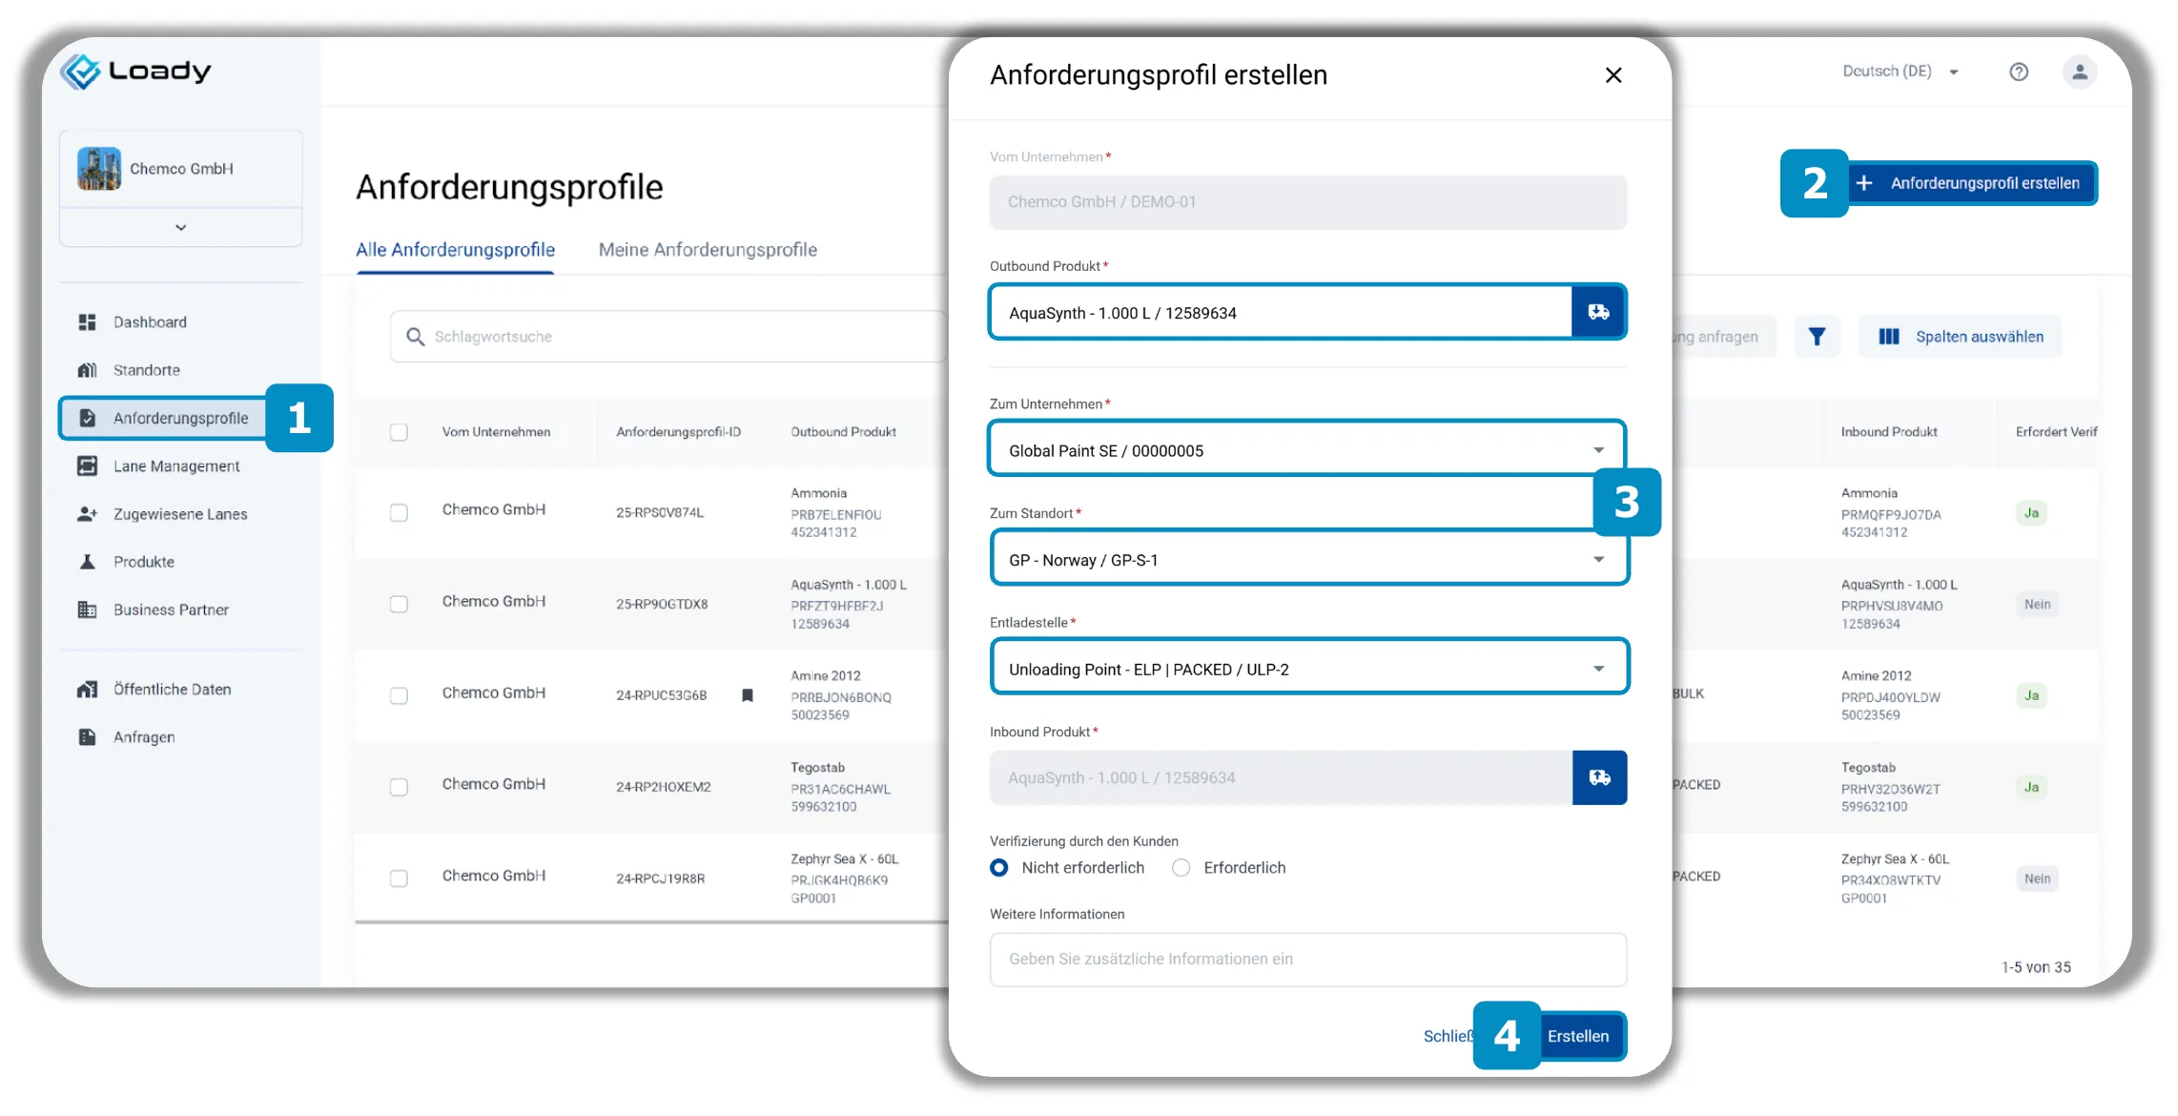Check the row 24-RPUC53G6B checkbox

pyautogui.click(x=399, y=695)
